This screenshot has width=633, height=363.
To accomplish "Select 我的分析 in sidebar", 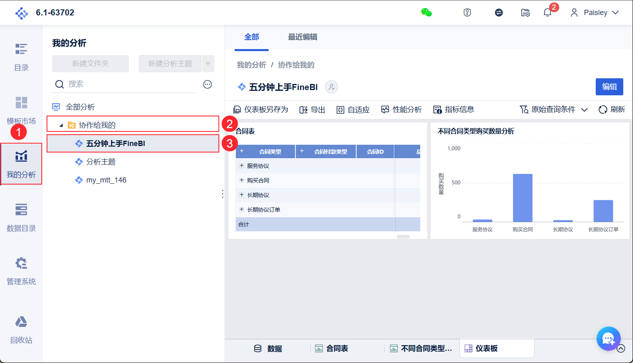I will [21, 164].
